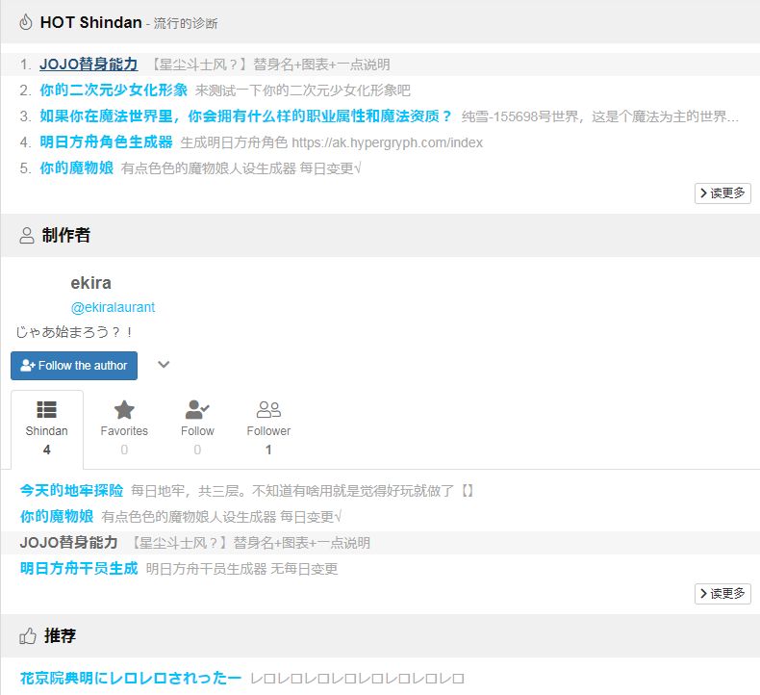760x695 pixels.
Task: Open JOJO替身能力 in the HOT list
Action: (x=89, y=64)
